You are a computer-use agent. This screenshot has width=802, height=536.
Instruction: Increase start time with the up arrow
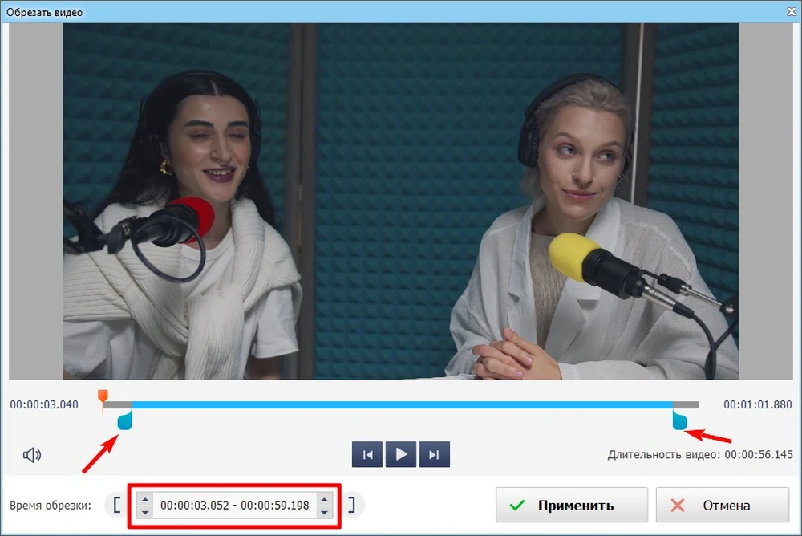click(144, 499)
